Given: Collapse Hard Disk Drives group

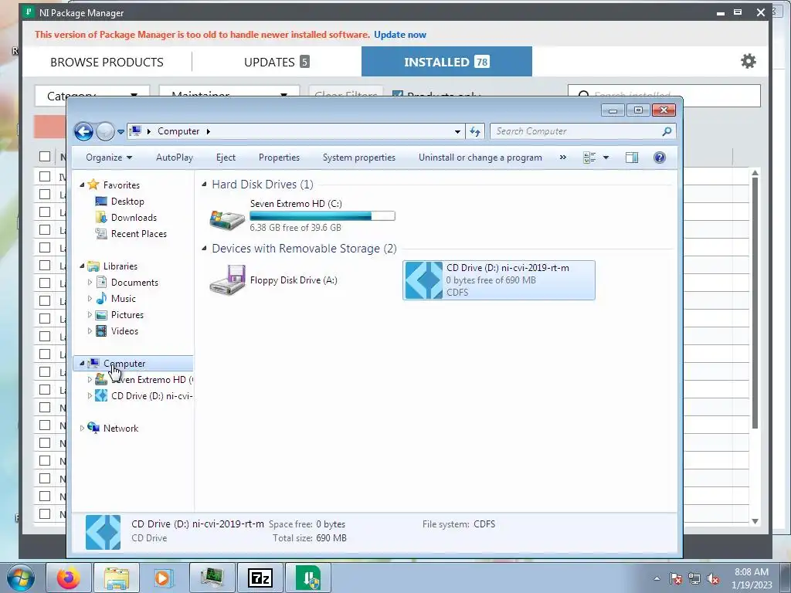Looking at the screenshot, I should click(x=204, y=184).
